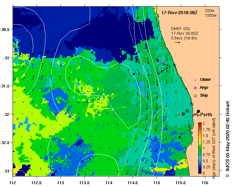
Task: Click the longitude label '113.5'
Action: coord(85,183)
